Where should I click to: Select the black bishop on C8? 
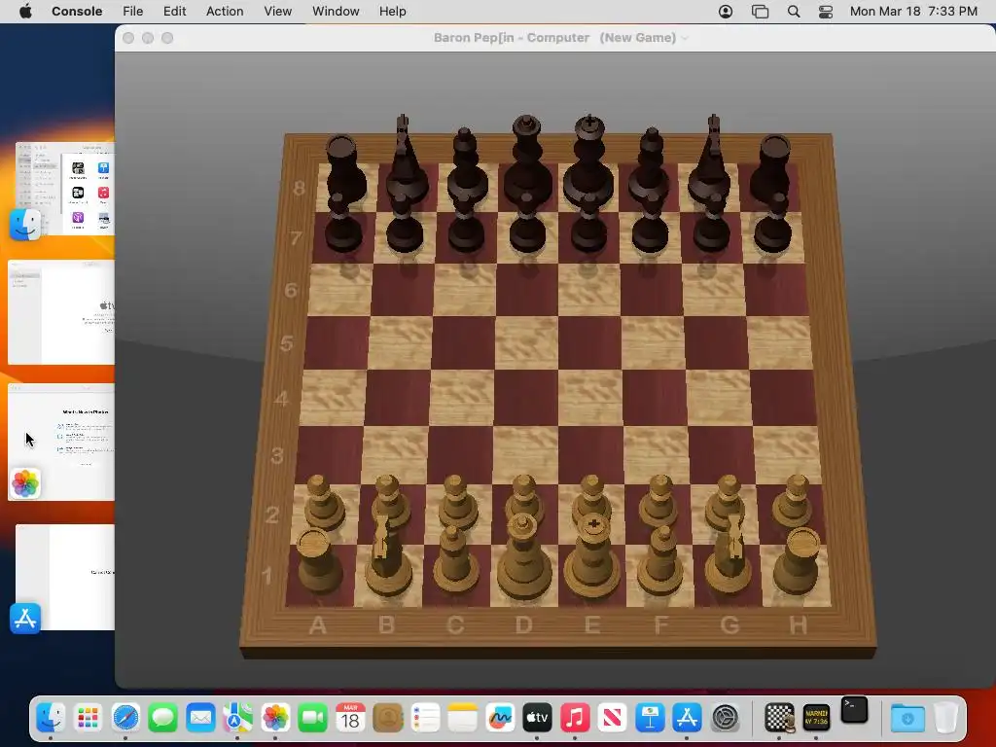(466, 166)
